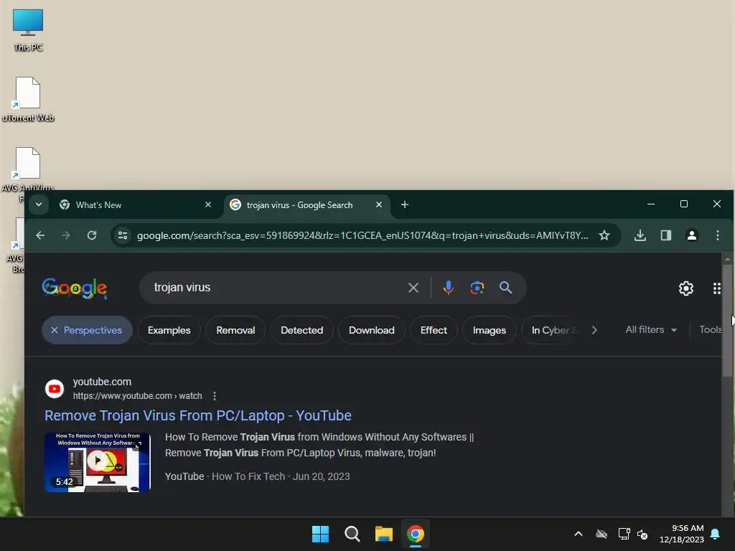The height and width of the screenshot is (551, 735).
Task: Click the https://www.youtube.com › watch URL
Action: (137, 396)
